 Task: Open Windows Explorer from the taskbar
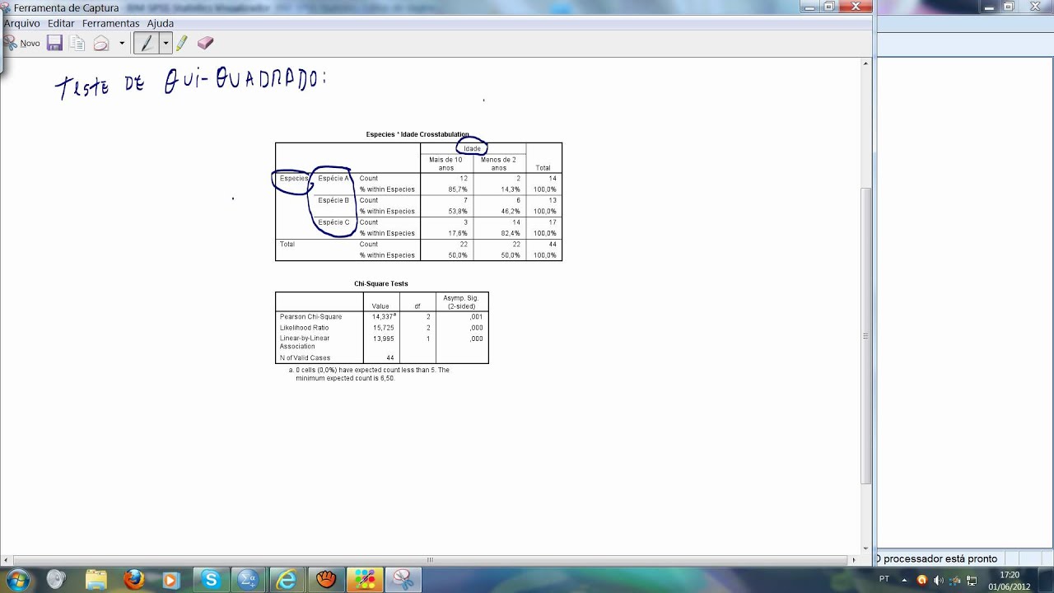click(x=96, y=580)
